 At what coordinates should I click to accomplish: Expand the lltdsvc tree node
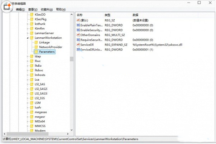[28, 71]
